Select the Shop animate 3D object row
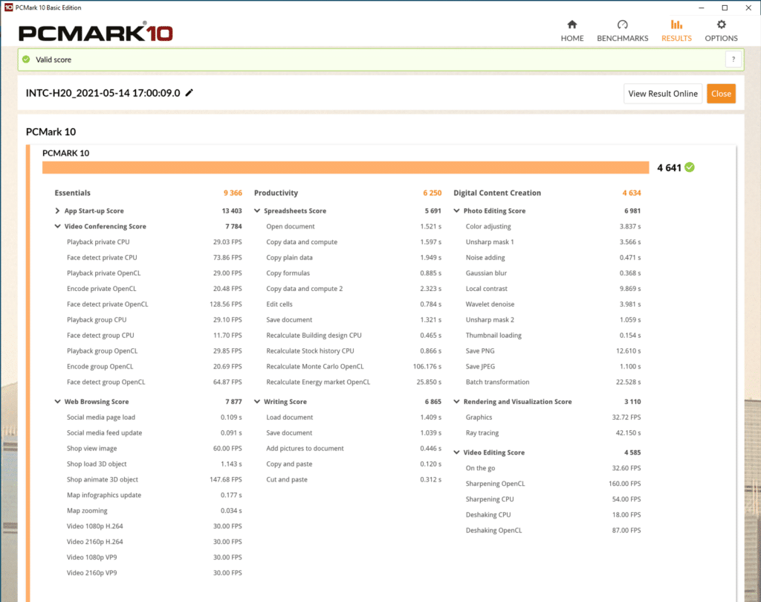Viewport: 761px width, 602px height. tap(155, 479)
